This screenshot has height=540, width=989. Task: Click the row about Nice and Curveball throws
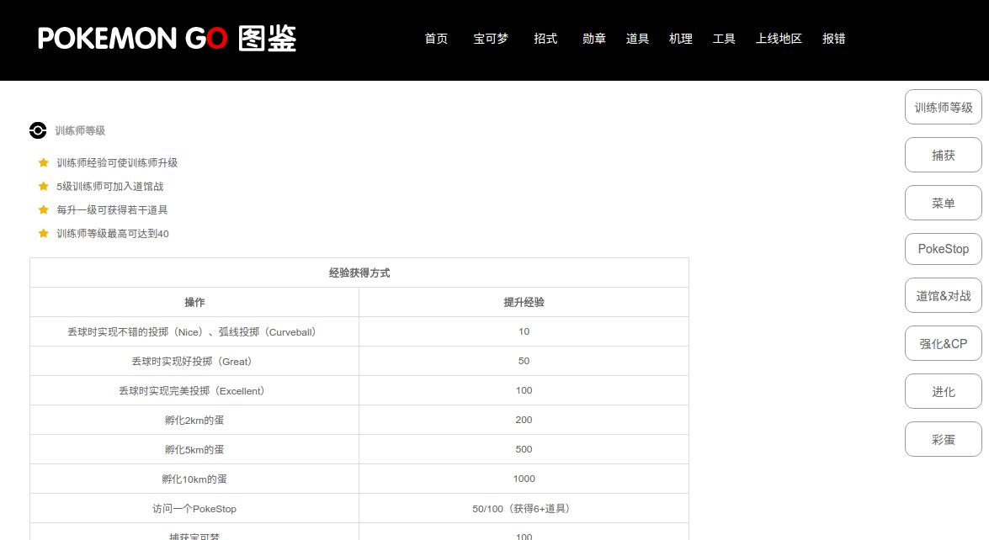coord(359,331)
